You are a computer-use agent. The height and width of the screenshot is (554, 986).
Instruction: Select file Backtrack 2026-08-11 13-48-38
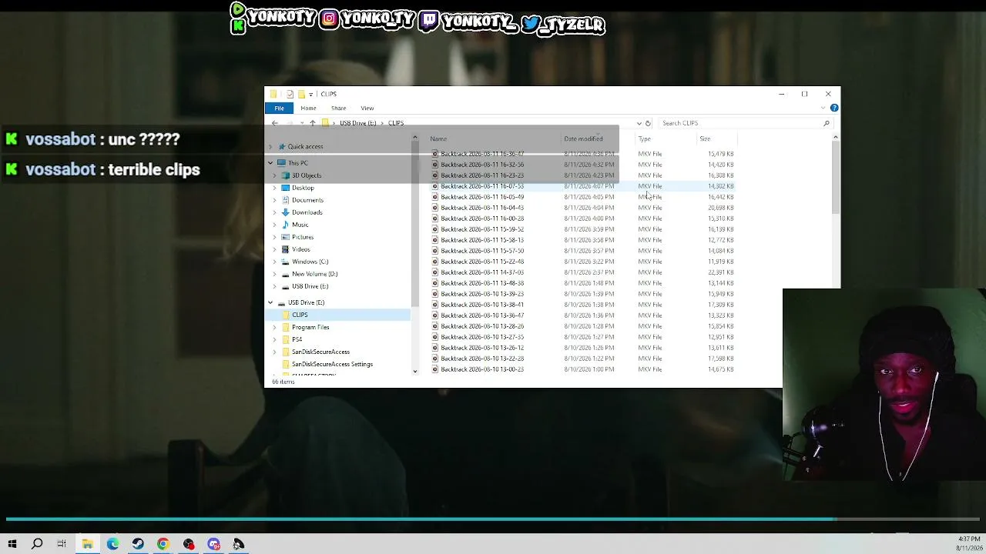[482, 283]
